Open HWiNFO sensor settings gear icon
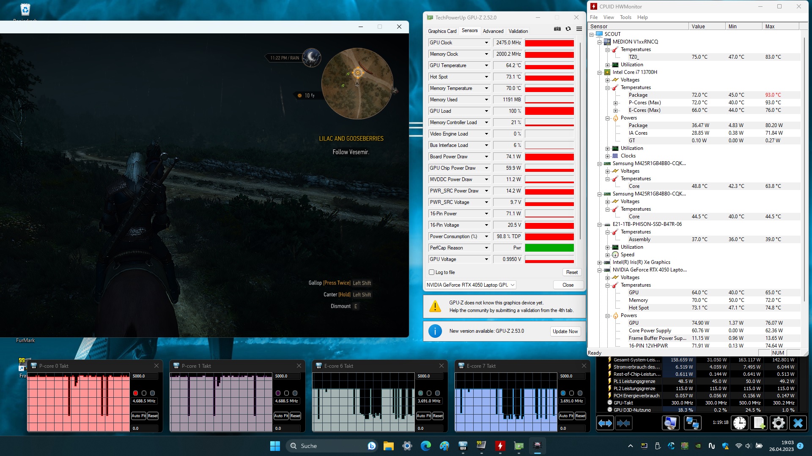This screenshot has height=456, width=812. (x=779, y=423)
